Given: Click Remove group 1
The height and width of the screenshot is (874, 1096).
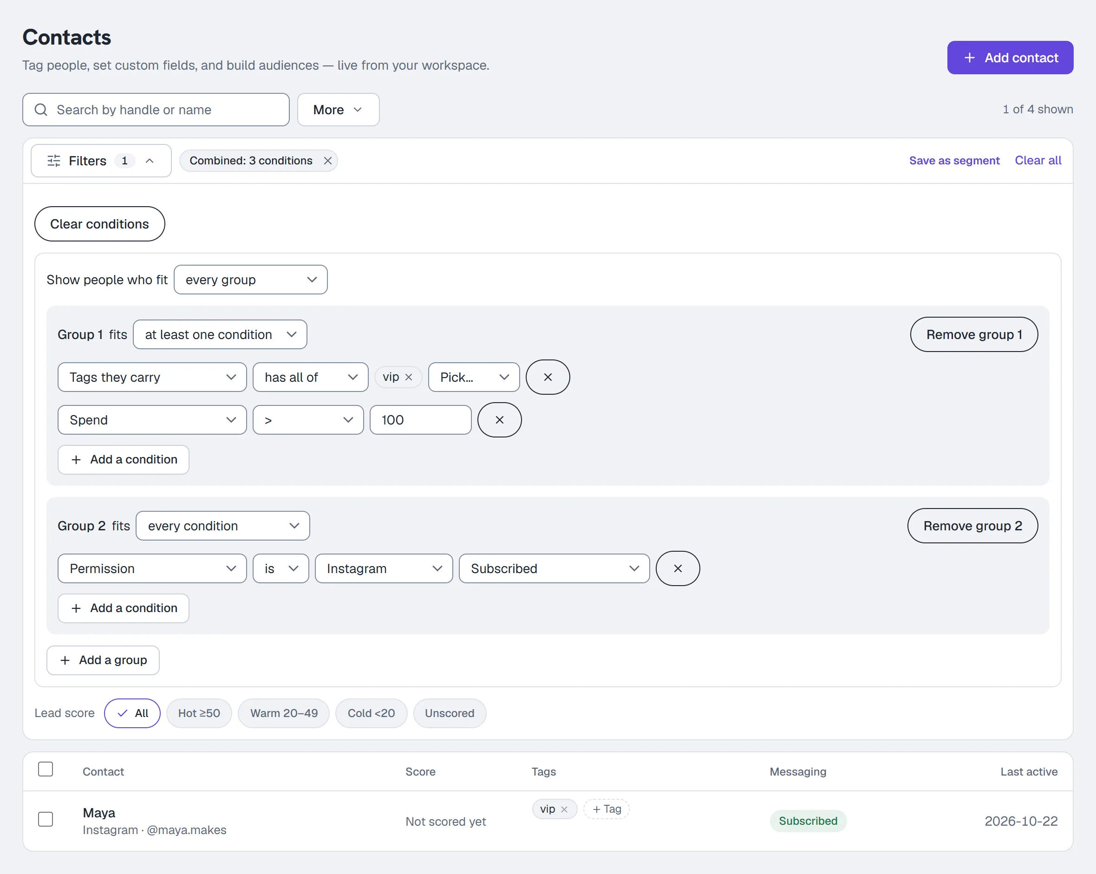Looking at the screenshot, I should [973, 334].
